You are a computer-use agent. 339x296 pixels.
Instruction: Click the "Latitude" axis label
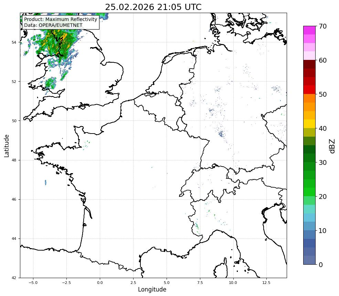click(7, 146)
